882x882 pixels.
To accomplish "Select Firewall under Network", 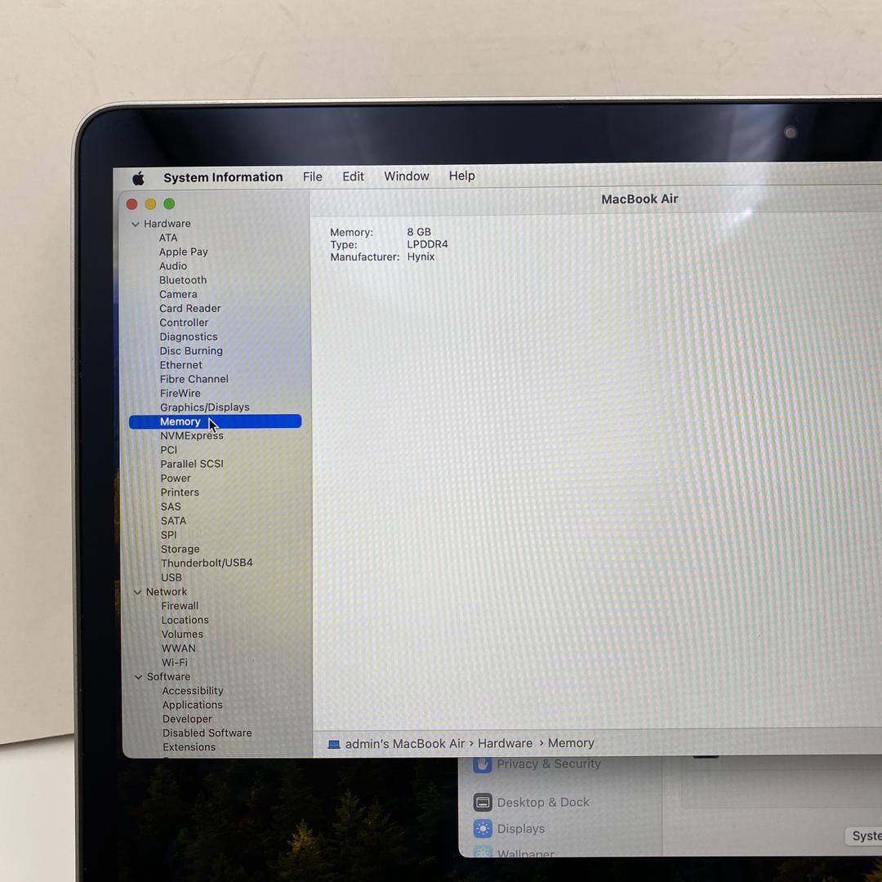I will [180, 606].
